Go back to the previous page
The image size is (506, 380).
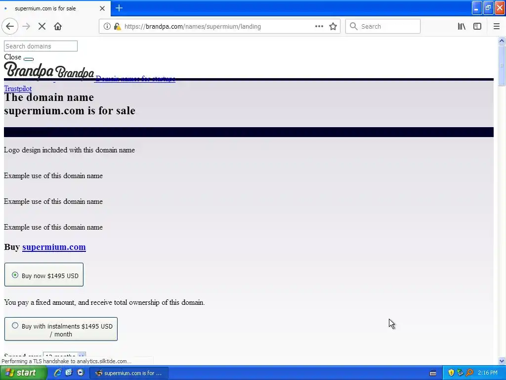pyautogui.click(x=10, y=26)
